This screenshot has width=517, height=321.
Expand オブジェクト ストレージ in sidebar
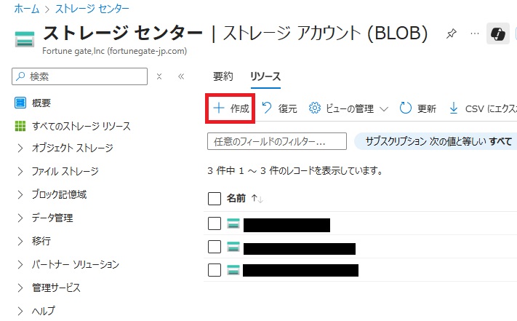(20, 148)
